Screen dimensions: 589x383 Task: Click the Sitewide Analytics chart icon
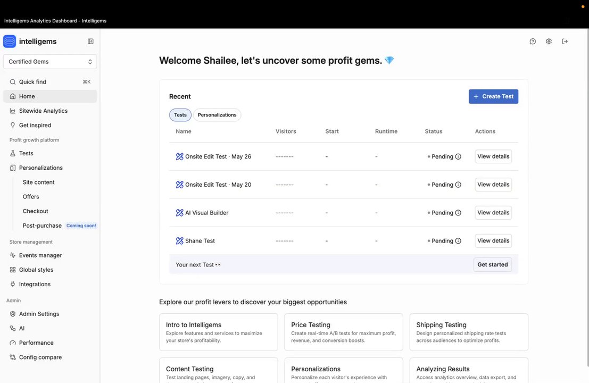point(13,111)
